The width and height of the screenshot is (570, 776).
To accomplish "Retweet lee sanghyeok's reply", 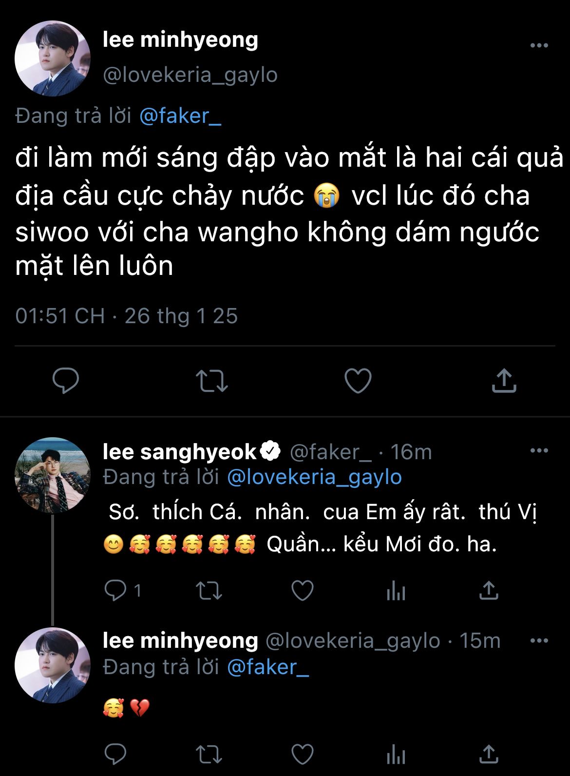I will pos(209,591).
